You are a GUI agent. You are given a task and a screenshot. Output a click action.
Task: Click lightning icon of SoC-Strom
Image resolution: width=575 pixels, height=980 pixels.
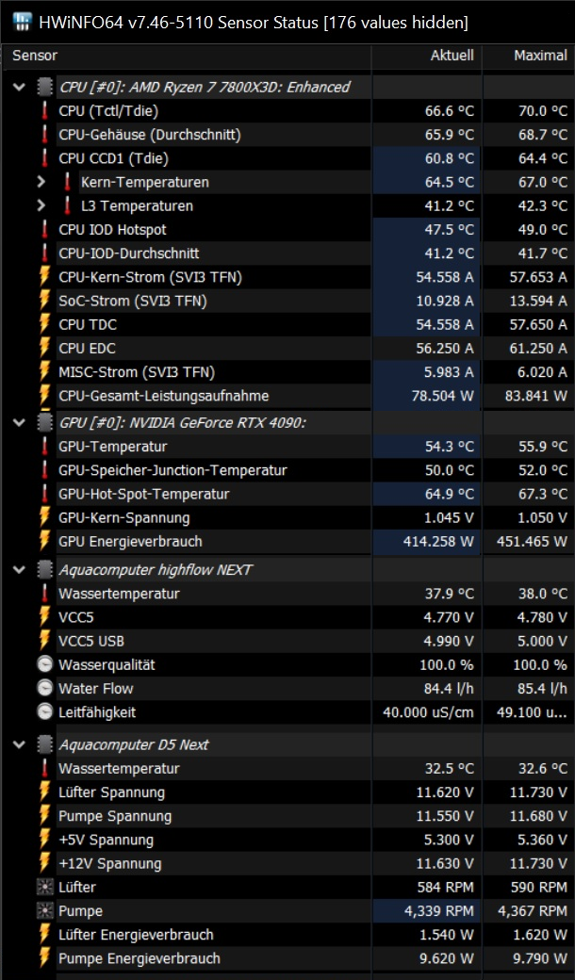44,301
